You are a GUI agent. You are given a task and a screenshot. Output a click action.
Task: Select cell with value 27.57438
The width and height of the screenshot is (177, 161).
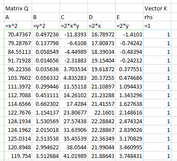(73, 121)
